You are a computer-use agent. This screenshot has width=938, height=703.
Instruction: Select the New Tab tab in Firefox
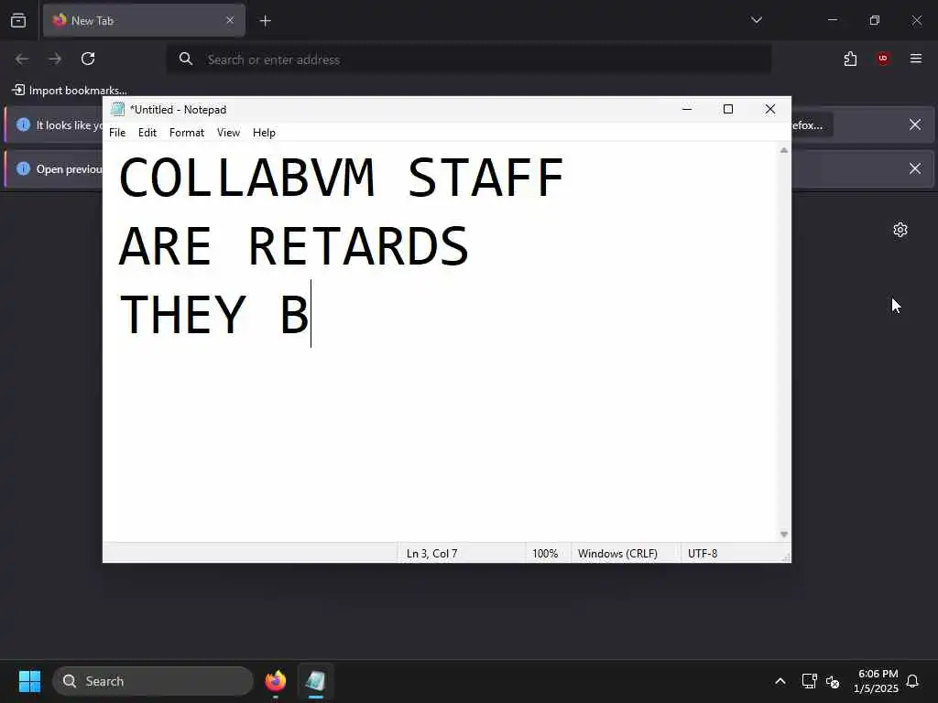coord(144,20)
